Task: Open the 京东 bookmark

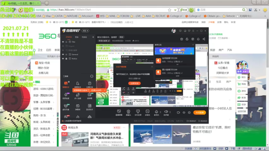Action: click(101, 16)
